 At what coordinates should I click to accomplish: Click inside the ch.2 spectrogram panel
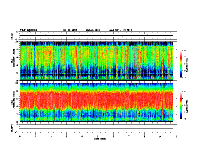coord(96,102)
